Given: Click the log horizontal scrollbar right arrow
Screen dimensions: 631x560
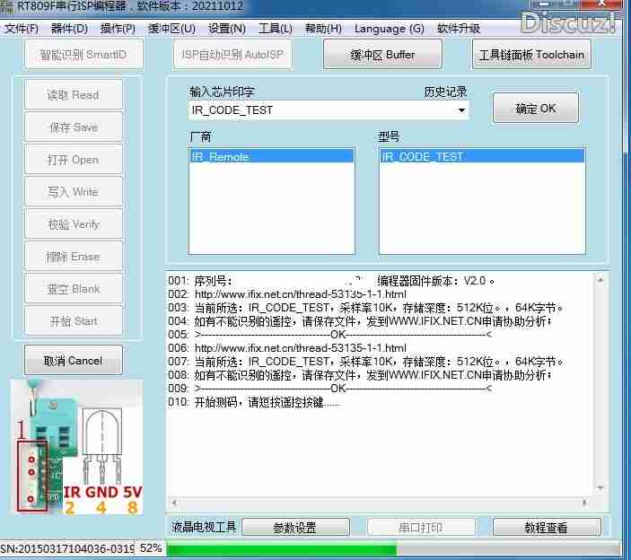Looking at the screenshot, I should coord(584,503).
